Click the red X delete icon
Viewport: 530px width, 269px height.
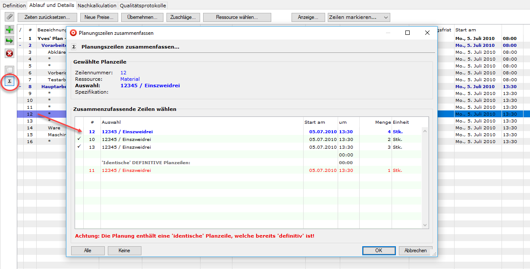click(x=9, y=53)
